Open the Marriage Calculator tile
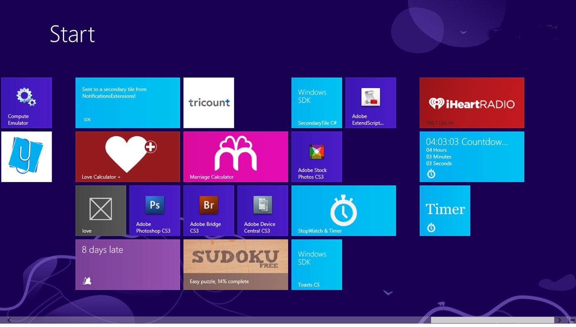 pyautogui.click(x=235, y=156)
